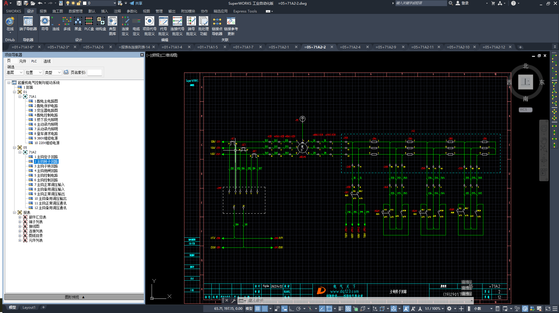Viewport: 559px width, 313px height.
Task: Expand the 端子列表 node
Action: pyautogui.click(x=20, y=222)
